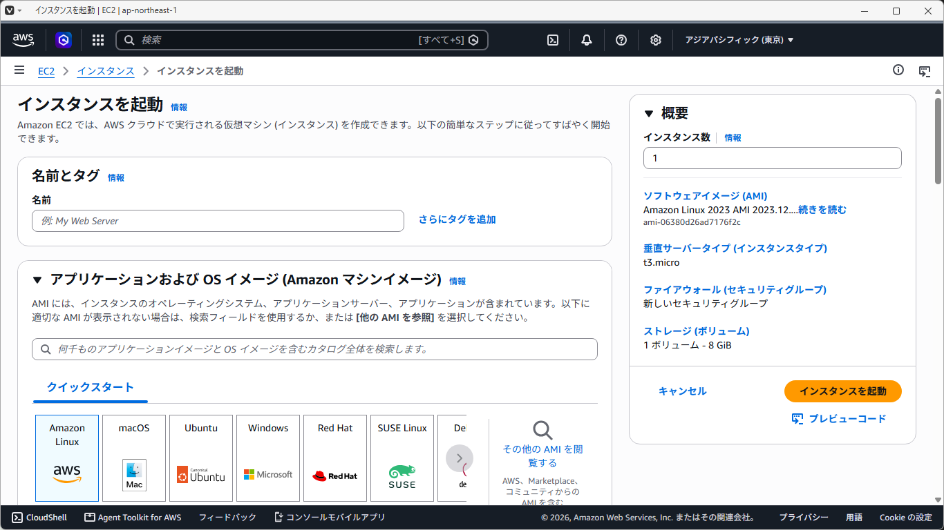Viewport: 944px width, 530px height.
Task: Select the Amazon Linux AMI tile
Action: (67, 458)
